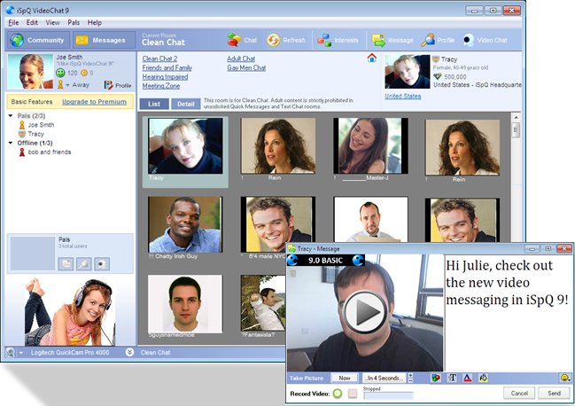This screenshot has width=575, height=406.
Task: Open Profile from the top toolbar
Action: click(438, 40)
